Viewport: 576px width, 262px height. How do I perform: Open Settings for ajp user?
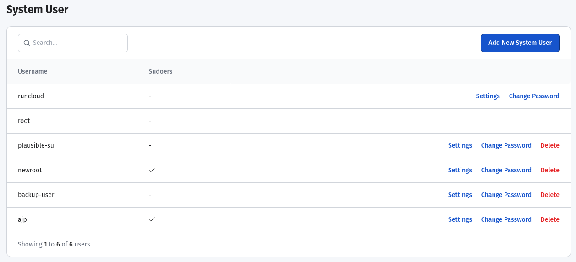[x=460, y=219]
